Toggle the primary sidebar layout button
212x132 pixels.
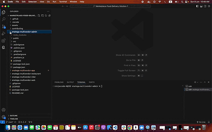[197, 6]
